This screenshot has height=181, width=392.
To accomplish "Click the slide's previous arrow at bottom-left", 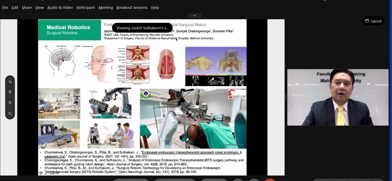I will tap(41, 173).
